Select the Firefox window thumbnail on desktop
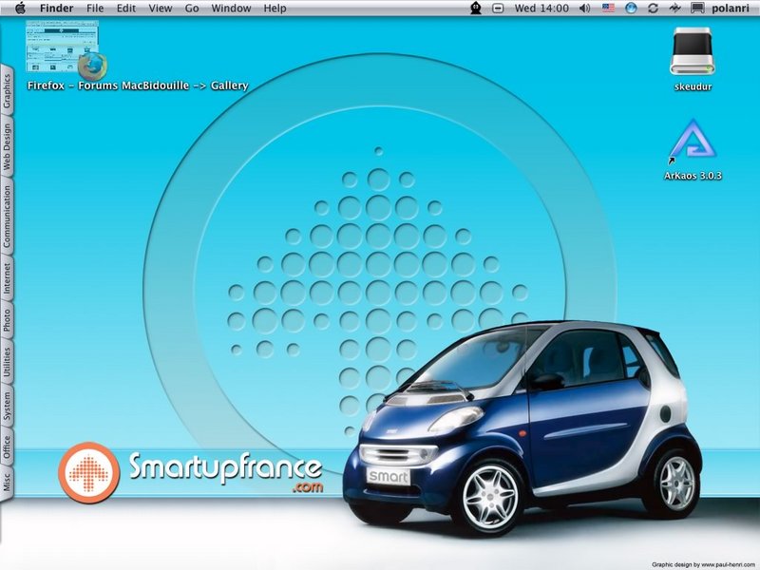This screenshot has width=760, height=570. [64, 48]
